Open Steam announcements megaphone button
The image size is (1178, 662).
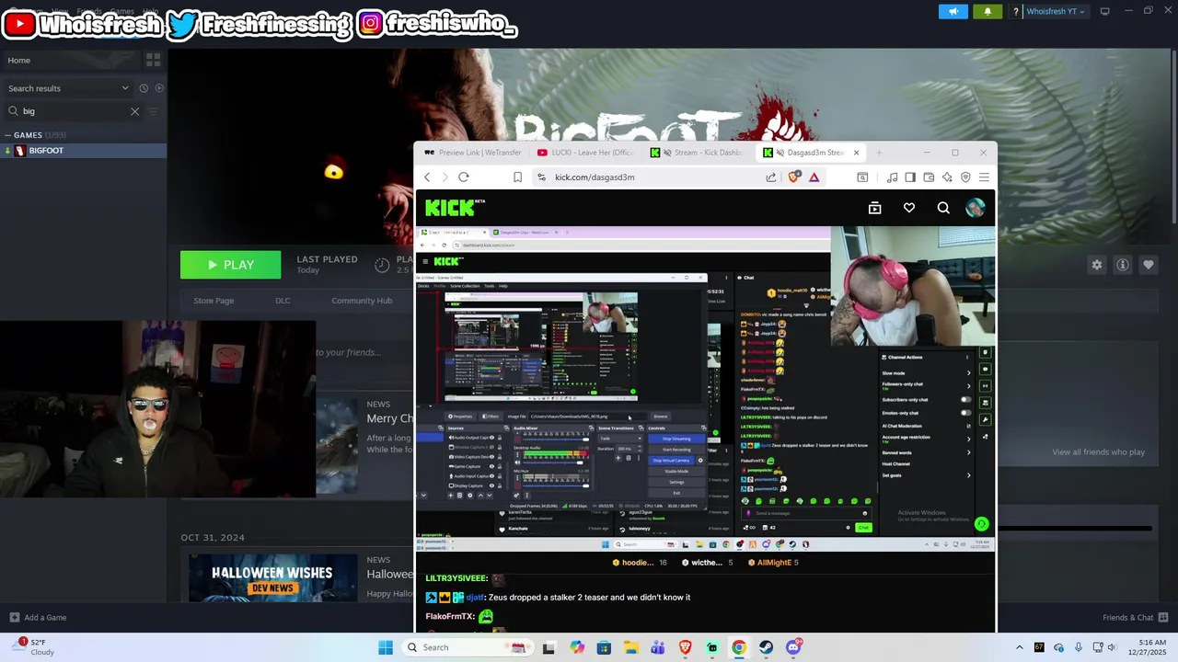953,11
